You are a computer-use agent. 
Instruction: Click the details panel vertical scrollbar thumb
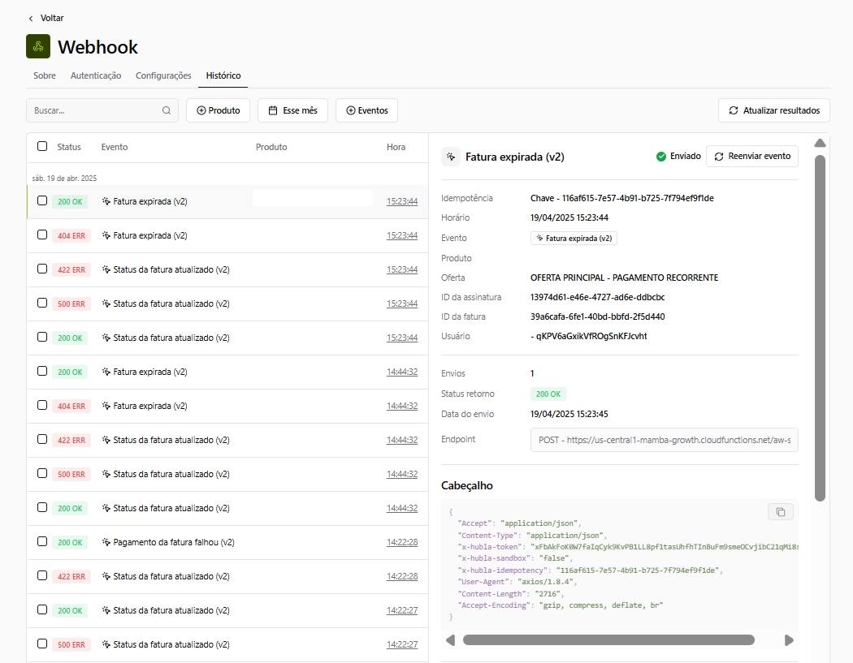pyautogui.click(x=820, y=328)
